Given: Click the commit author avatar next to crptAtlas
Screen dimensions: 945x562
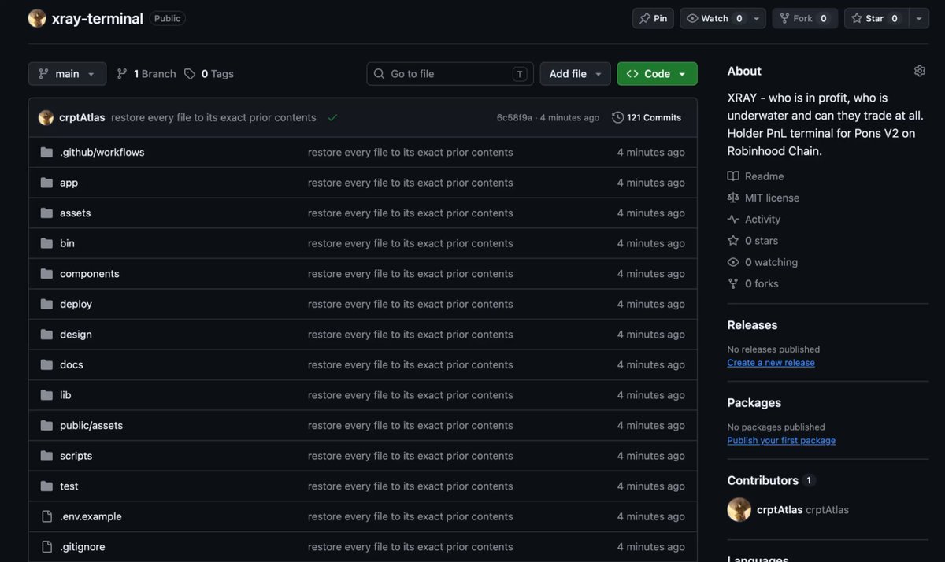Looking at the screenshot, I should click(x=46, y=117).
